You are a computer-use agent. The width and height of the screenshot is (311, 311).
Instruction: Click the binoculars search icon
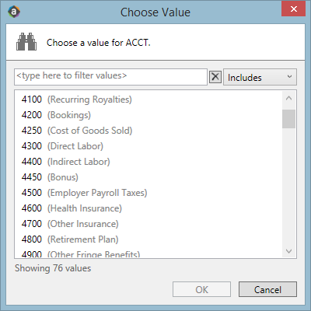26,42
